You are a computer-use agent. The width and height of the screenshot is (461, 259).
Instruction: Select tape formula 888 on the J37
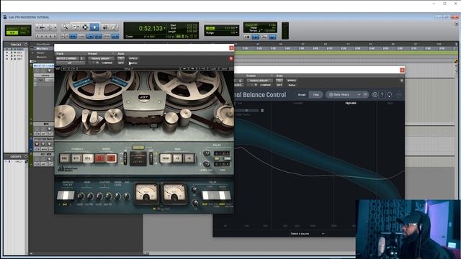click(65, 158)
